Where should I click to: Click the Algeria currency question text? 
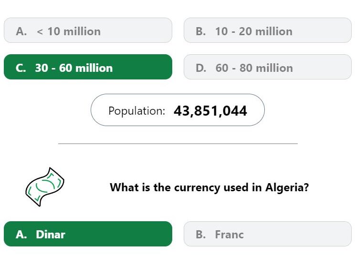coord(209,187)
